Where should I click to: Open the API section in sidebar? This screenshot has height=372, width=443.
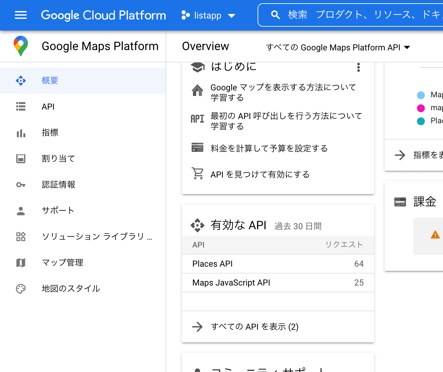[83, 107]
